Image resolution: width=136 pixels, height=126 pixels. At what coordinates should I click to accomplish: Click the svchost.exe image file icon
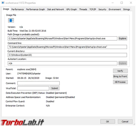pyautogui.click(x=11, y=20)
